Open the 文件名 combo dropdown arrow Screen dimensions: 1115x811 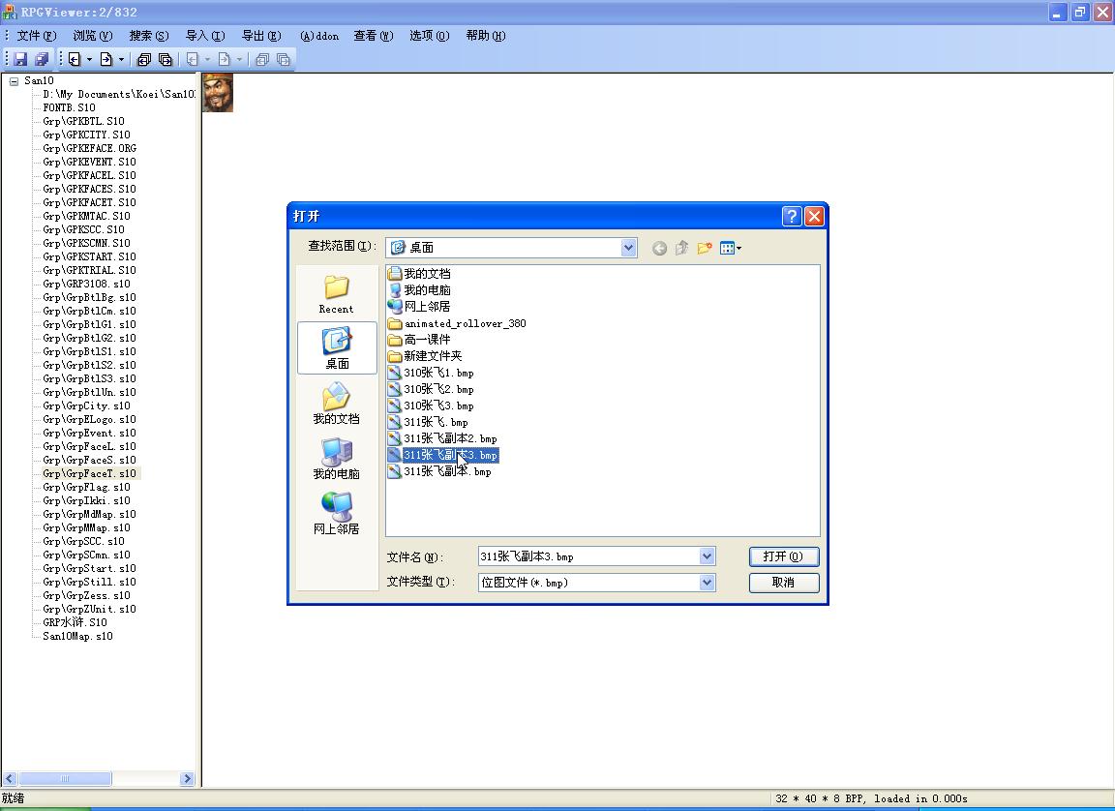[707, 556]
